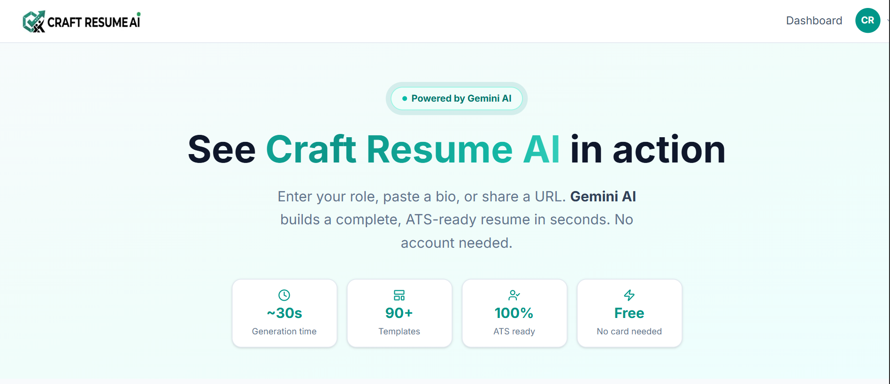Click the Free No card needed card
The height and width of the screenshot is (384, 890).
(629, 313)
